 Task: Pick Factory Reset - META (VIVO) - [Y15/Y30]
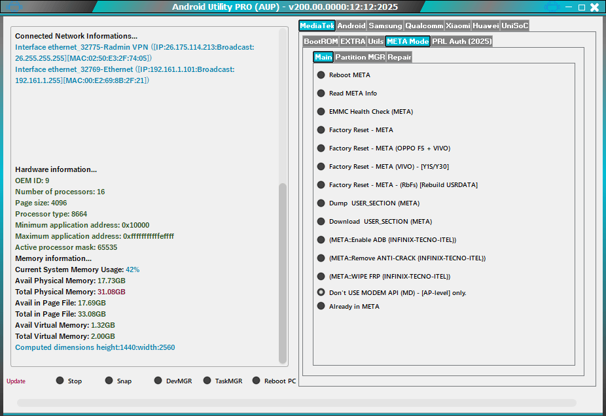321,166
